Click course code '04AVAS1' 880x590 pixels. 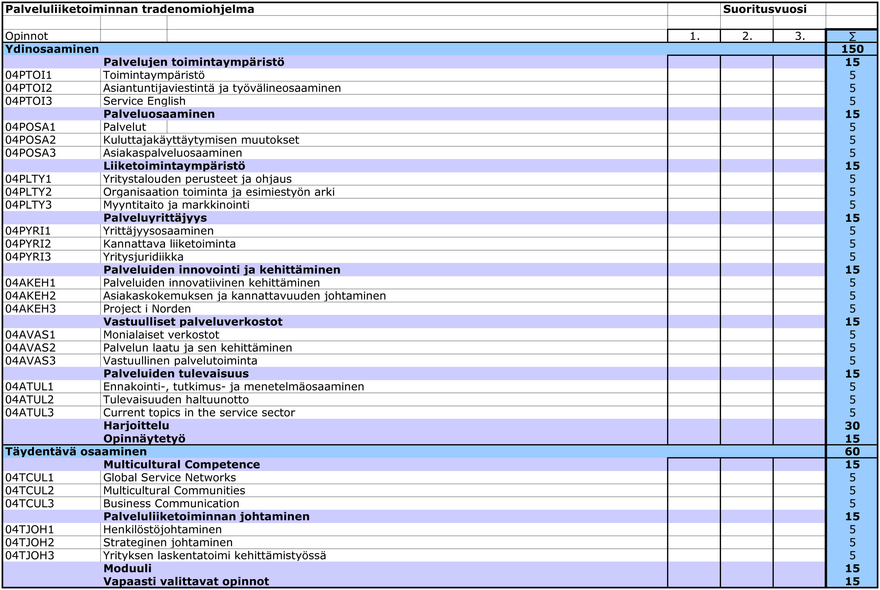31,335
